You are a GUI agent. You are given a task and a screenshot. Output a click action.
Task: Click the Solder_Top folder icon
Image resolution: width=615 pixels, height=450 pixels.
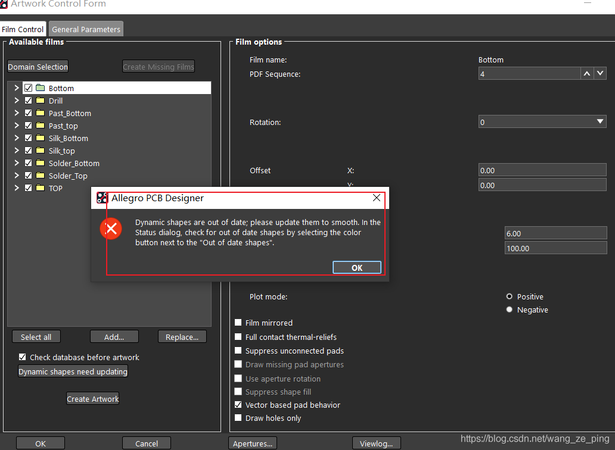pos(40,176)
